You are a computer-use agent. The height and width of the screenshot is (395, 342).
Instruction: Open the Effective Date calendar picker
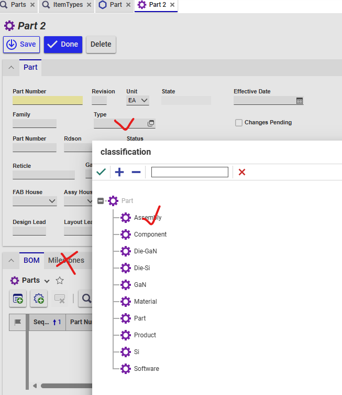[299, 101]
